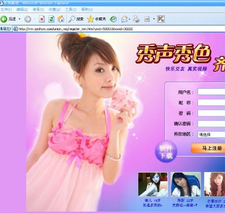Click the orange 马上注册 button
The width and height of the screenshot is (225, 214).
pyautogui.click(x=208, y=148)
